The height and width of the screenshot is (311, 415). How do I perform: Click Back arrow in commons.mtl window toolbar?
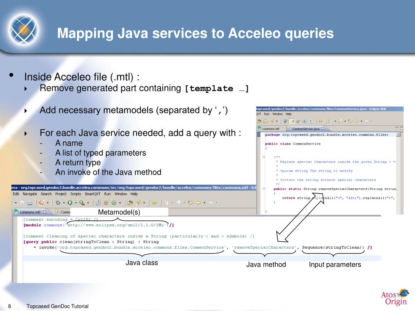(199, 202)
